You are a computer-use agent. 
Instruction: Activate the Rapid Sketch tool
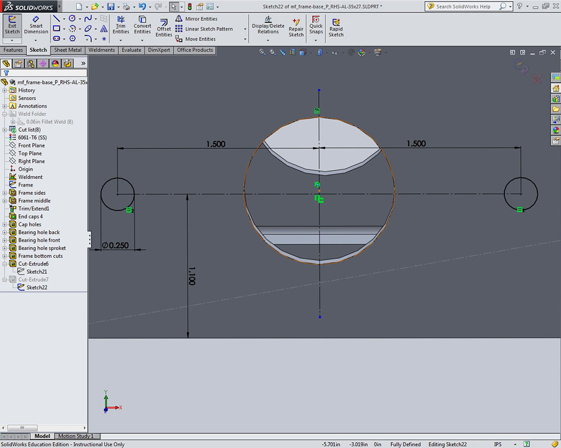(x=336, y=27)
